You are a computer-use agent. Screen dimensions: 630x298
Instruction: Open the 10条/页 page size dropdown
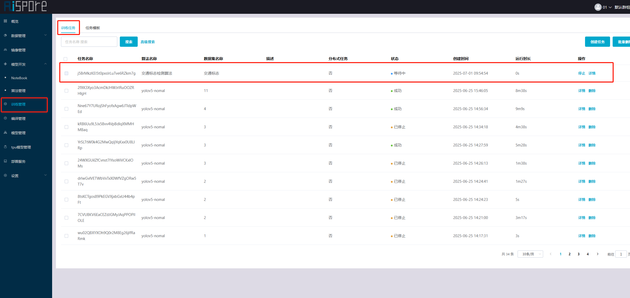(530, 254)
